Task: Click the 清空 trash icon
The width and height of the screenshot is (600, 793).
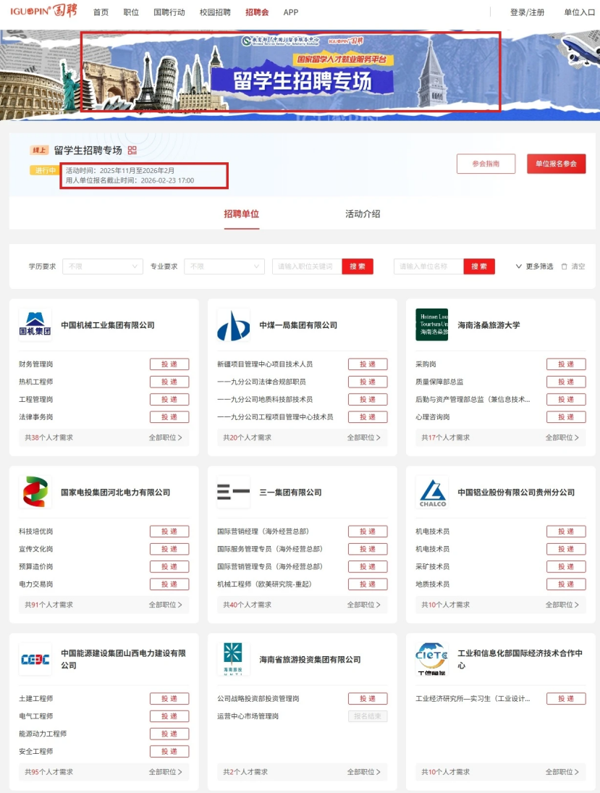Action: pyautogui.click(x=565, y=267)
